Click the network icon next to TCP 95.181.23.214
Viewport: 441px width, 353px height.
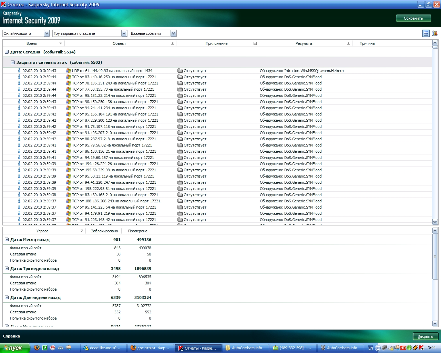(x=69, y=95)
